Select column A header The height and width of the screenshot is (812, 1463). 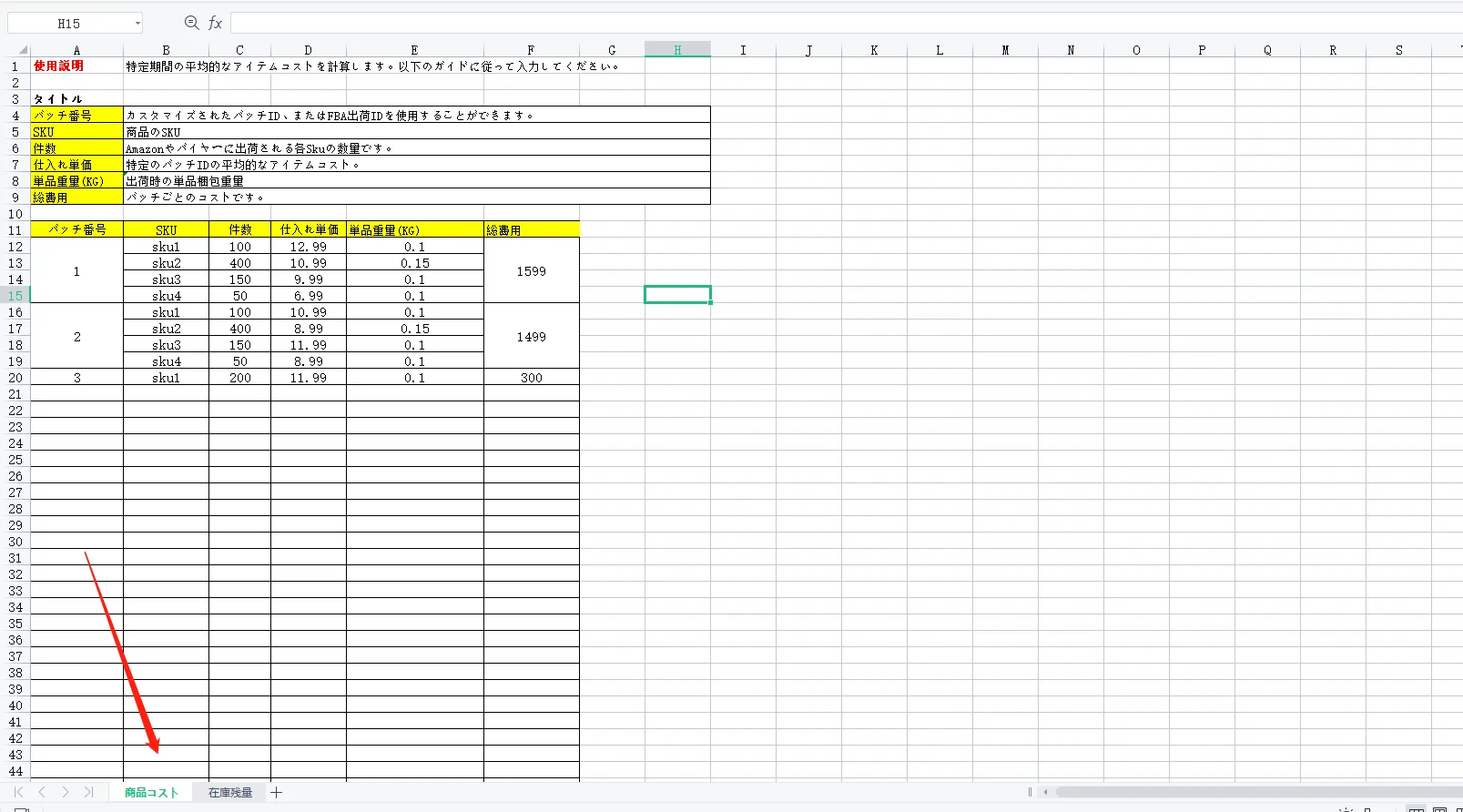[76, 50]
